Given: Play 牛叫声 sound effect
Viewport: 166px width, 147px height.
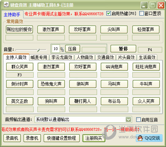Looking at the screenshot, I should pos(146,84).
